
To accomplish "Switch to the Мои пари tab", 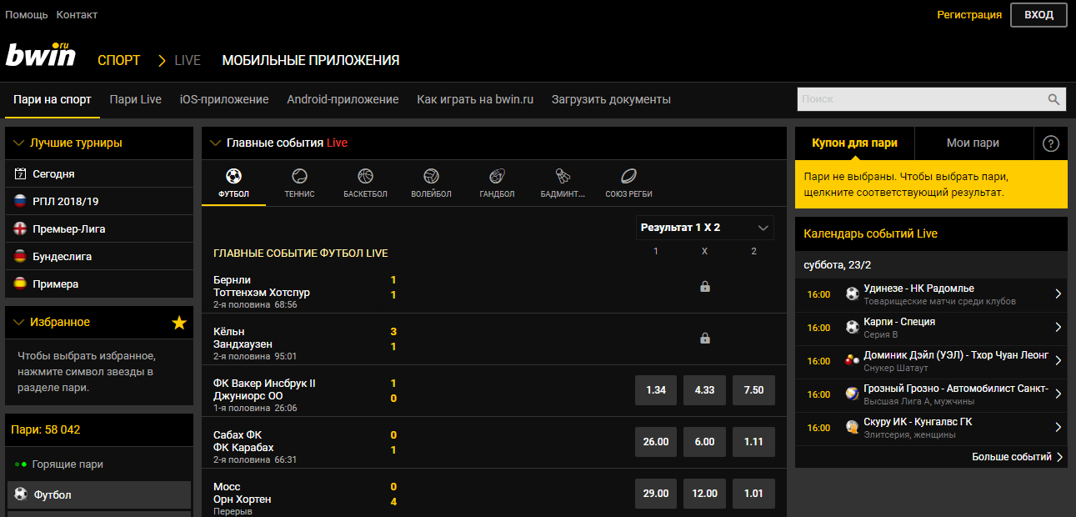I will [x=973, y=143].
